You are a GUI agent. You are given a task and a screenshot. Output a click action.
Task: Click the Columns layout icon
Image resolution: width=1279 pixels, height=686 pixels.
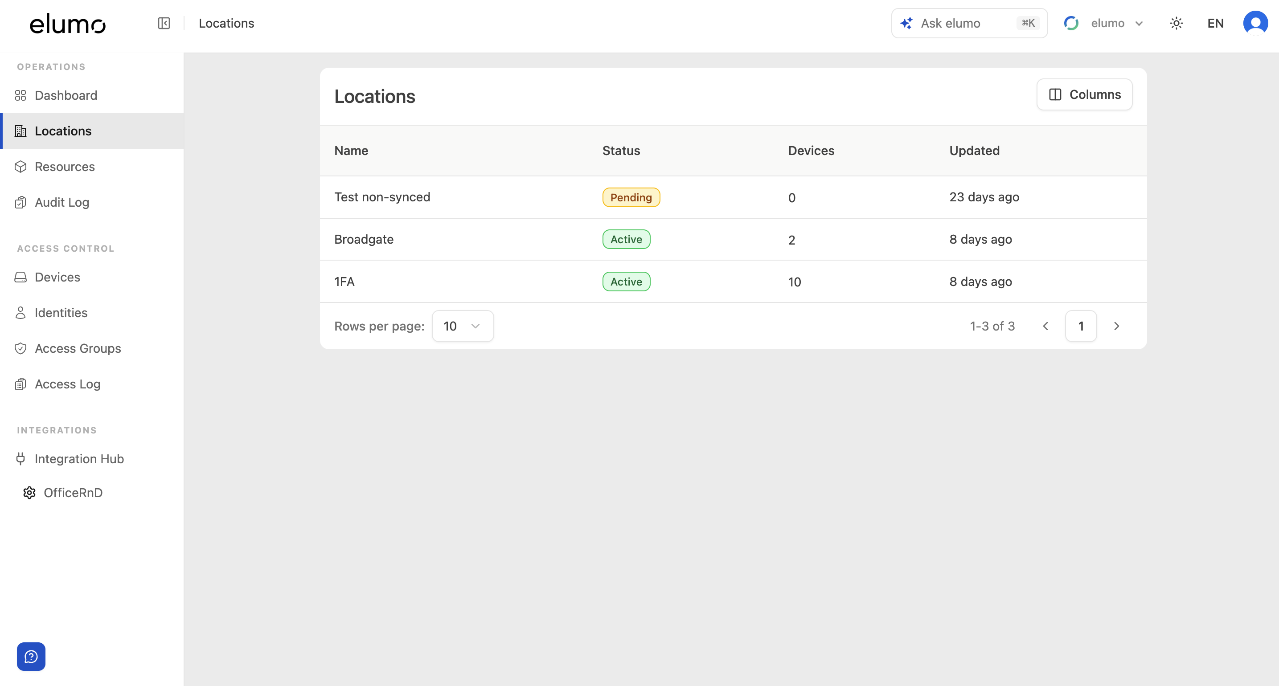point(1055,94)
